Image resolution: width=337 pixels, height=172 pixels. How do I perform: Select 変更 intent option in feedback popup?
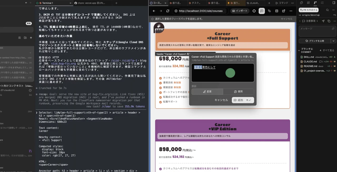(x=207, y=92)
